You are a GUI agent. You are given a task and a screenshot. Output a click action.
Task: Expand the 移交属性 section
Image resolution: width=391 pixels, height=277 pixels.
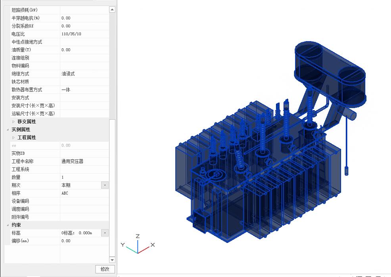click(x=13, y=122)
